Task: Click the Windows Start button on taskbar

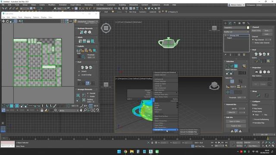Action: coord(119,152)
